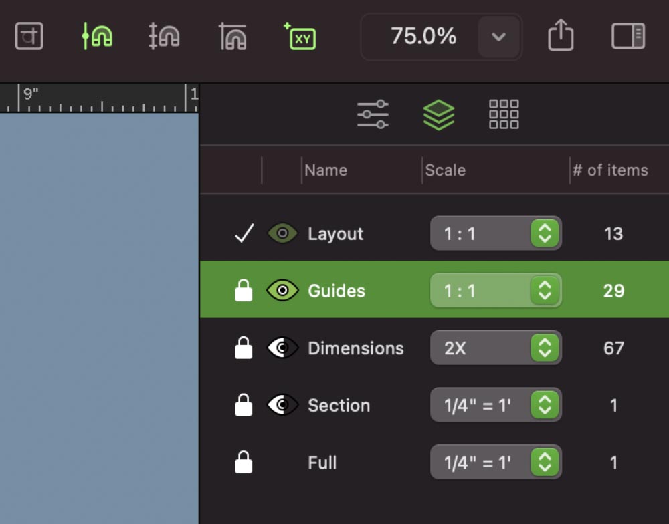This screenshot has width=669, height=524.
Task: Hide the Layout layer with its eye icon
Action: [281, 233]
